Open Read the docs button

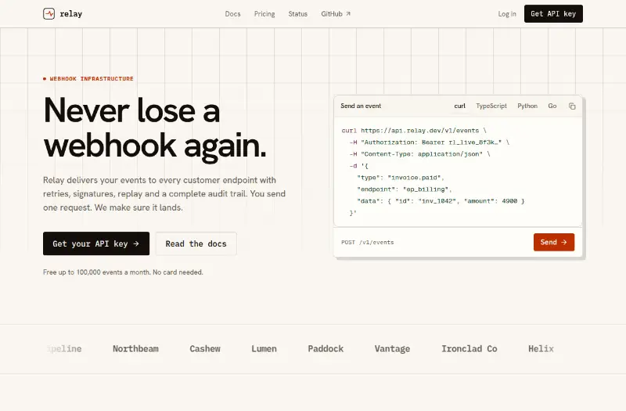(x=196, y=243)
